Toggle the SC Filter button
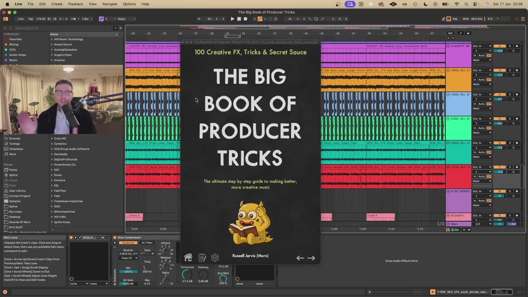528x297 pixels. 147,243
